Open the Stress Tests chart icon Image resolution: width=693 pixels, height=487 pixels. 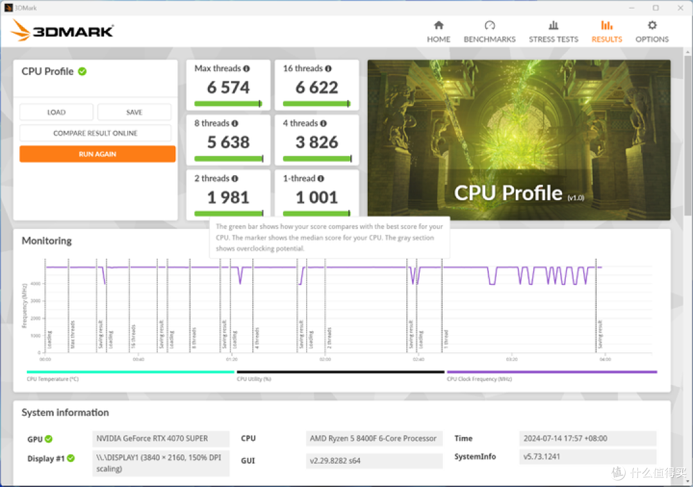tap(553, 25)
